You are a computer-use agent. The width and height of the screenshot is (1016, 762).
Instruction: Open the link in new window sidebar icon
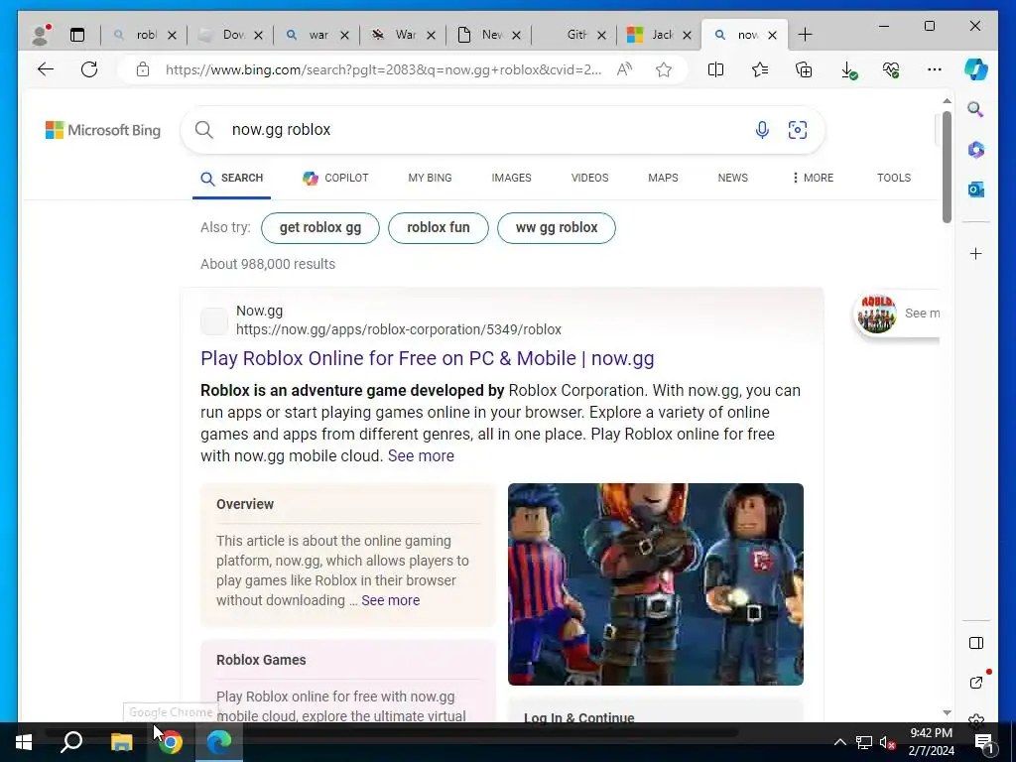(x=976, y=682)
